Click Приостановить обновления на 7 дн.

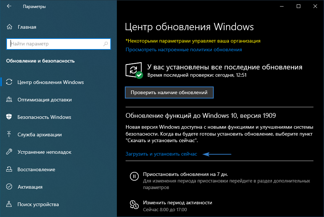click(x=185, y=174)
